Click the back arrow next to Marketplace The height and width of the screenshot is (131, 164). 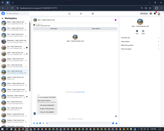pos(3,18)
